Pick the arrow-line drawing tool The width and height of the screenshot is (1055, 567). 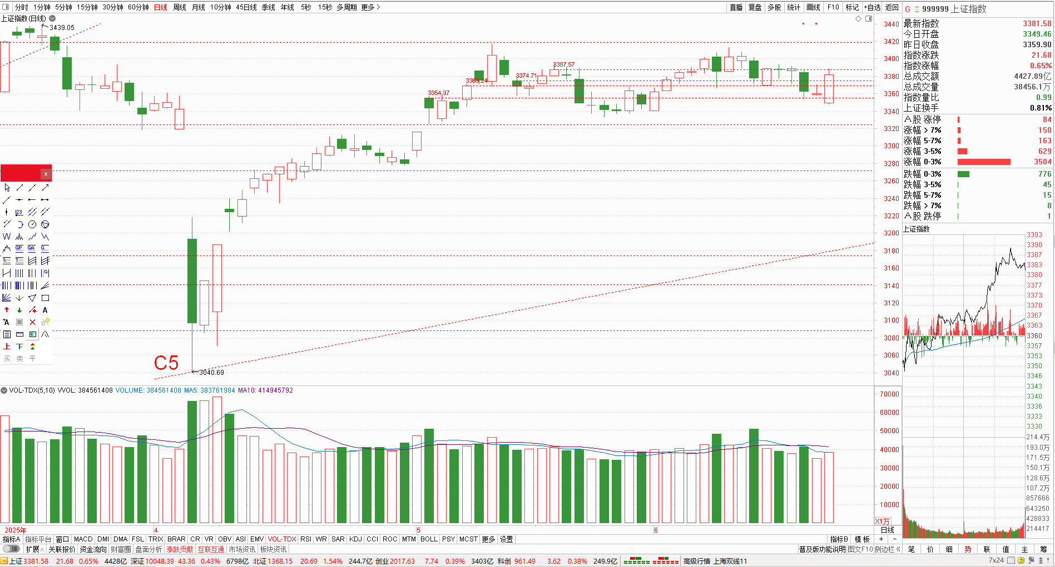(45, 188)
